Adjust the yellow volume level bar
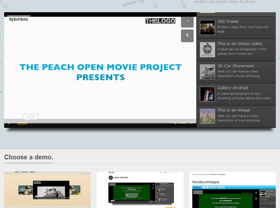Screen dimensions: 280x208 182,123
